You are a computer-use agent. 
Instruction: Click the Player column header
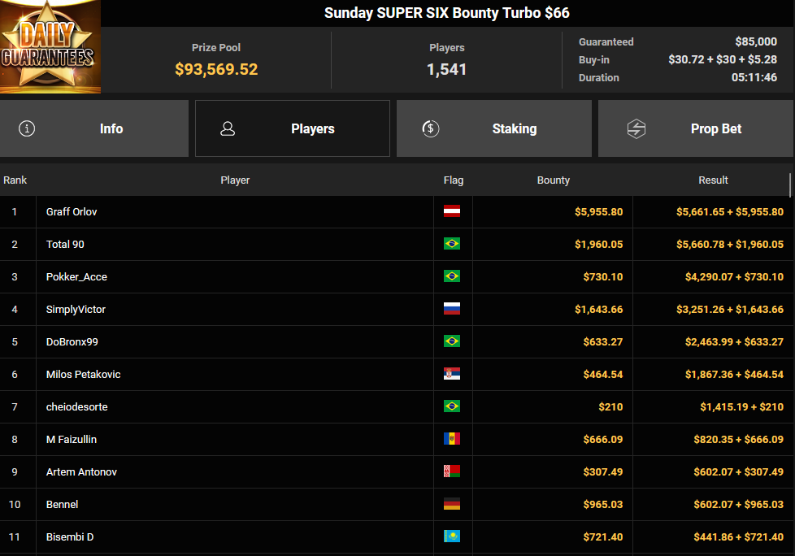pyautogui.click(x=235, y=180)
